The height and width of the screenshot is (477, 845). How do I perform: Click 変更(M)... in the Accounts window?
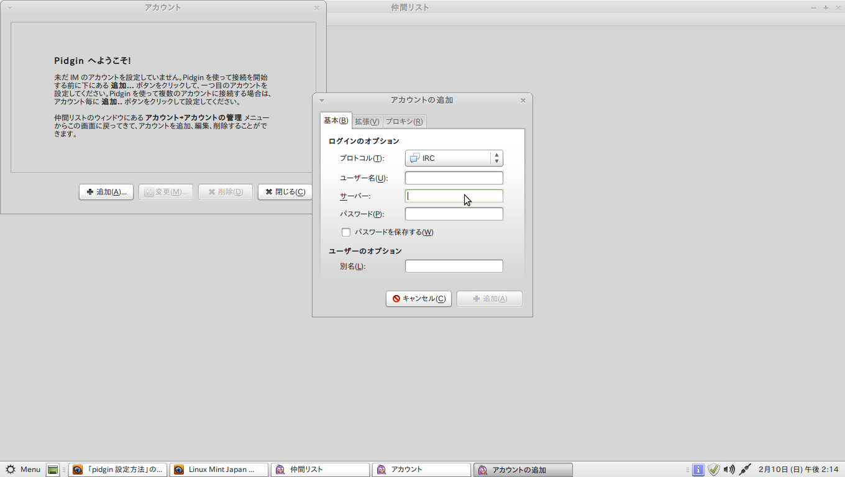pyautogui.click(x=166, y=192)
